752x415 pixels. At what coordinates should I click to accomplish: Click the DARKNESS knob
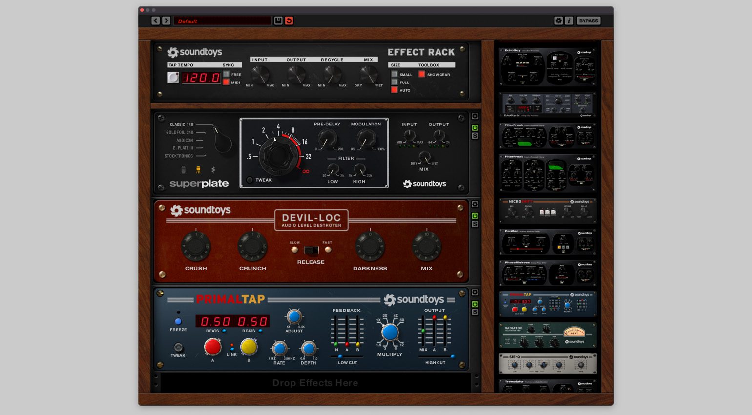click(x=370, y=246)
